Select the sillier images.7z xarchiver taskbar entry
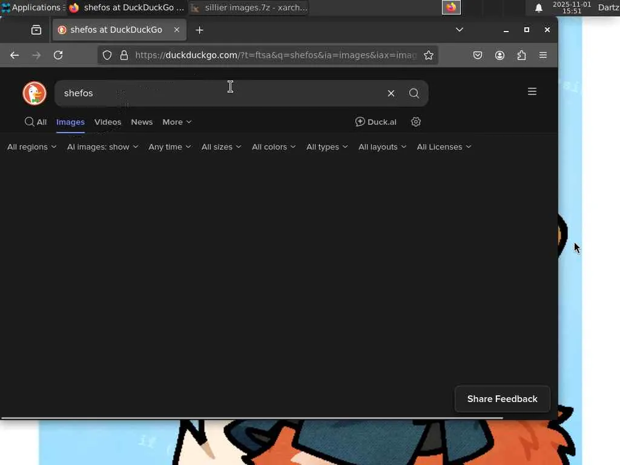 249,7
